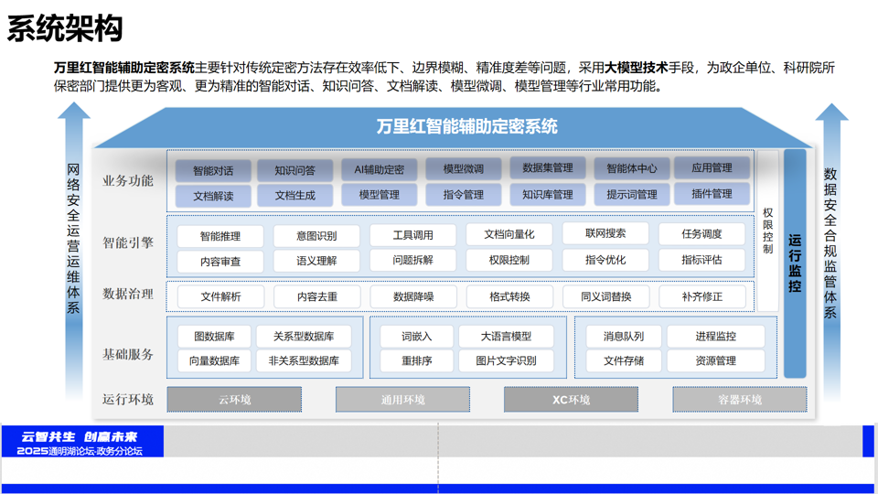Select the 联网搜索 box
The width and height of the screenshot is (878, 494).
[x=605, y=234]
